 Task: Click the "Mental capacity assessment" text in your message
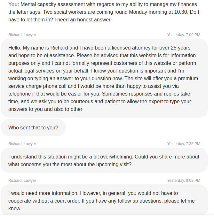[x=51, y=4]
